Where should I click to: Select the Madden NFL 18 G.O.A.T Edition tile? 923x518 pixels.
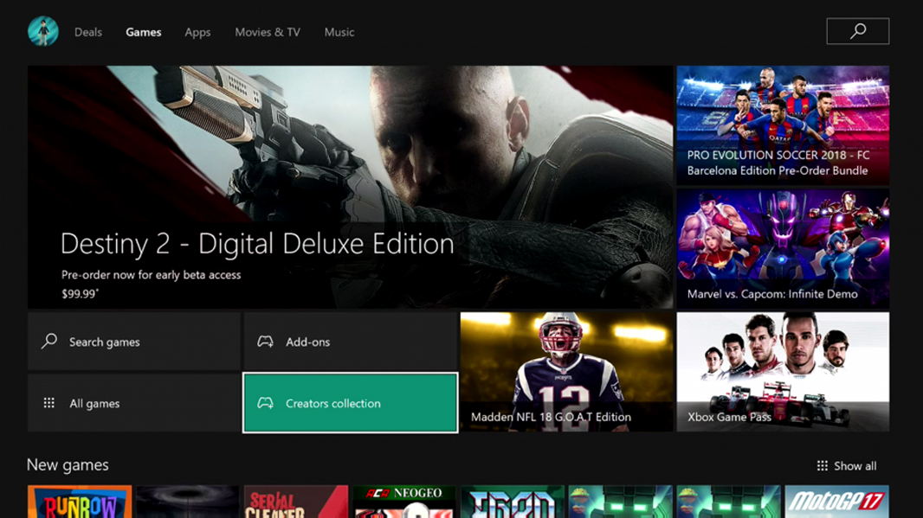[566, 372]
